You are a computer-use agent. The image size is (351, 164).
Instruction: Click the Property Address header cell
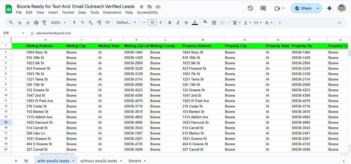pos(203,46)
